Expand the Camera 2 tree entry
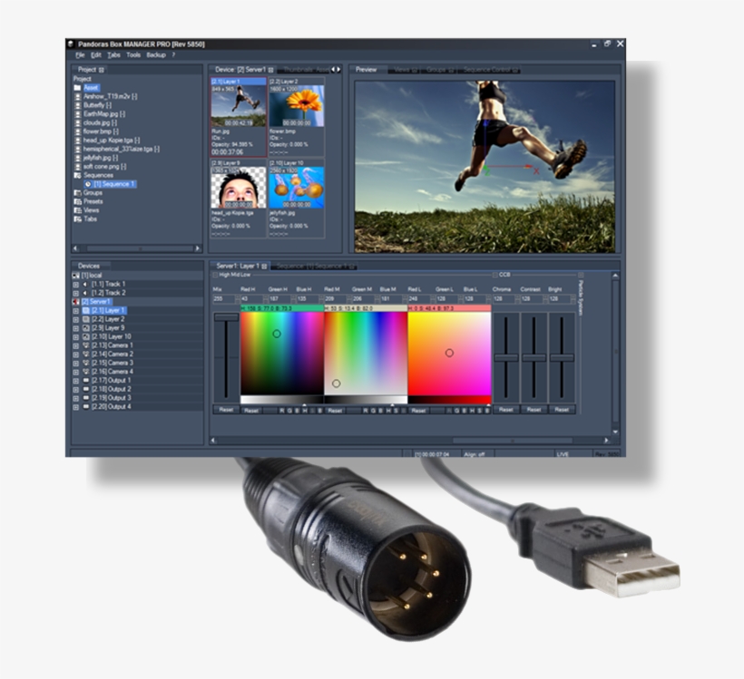The width and height of the screenshot is (744, 679). [x=75, y=354]
